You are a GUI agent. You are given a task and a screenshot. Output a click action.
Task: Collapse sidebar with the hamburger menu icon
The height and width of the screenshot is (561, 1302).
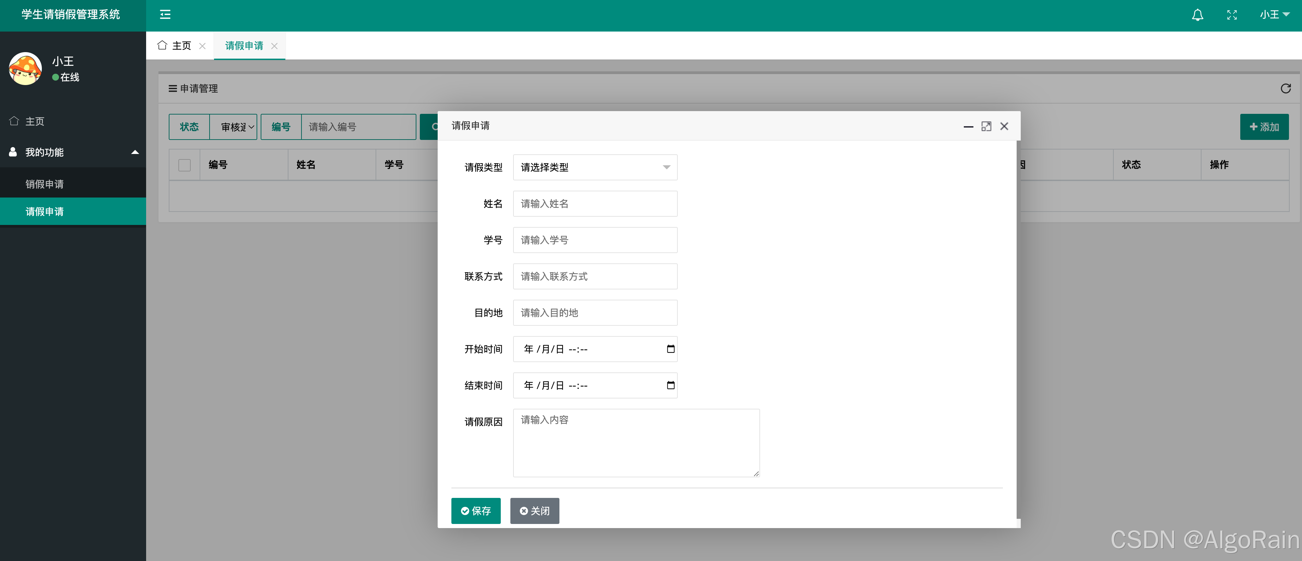point(165,15)
